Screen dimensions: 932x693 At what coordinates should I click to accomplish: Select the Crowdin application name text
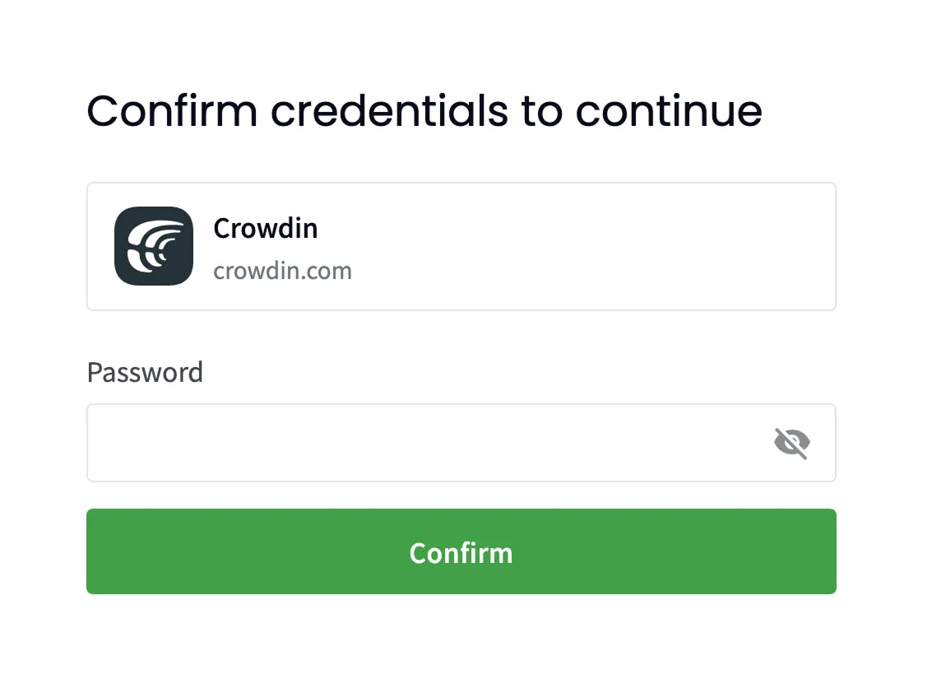pos(265,228)
